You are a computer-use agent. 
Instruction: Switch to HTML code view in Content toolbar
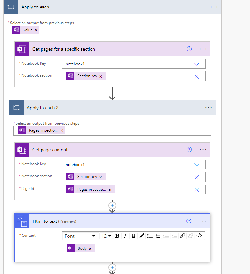[199, 236]
